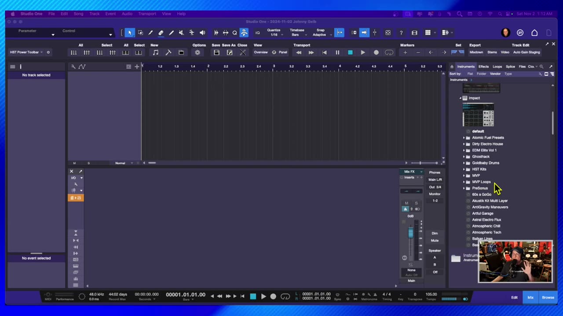
Task: Open the video player film icon
Action: 414,32
